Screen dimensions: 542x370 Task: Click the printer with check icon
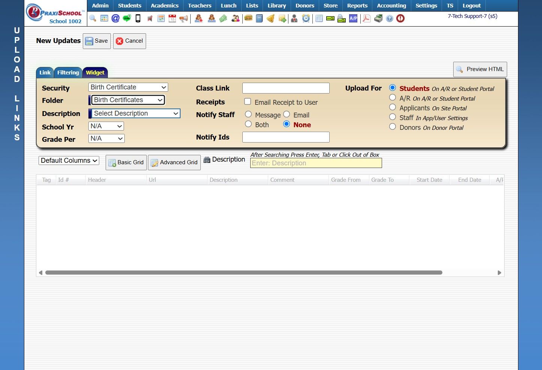[342, 18]
